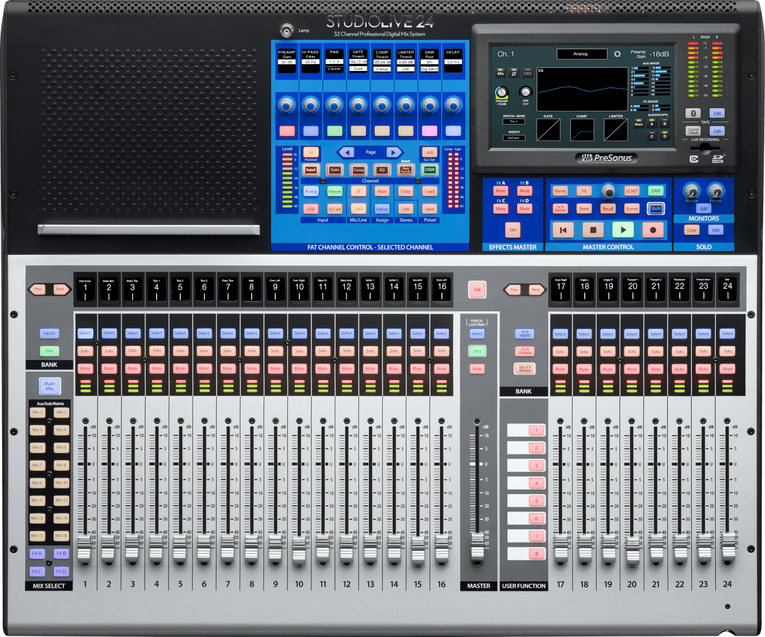
Task: Select Mix 7 in Mix Select
Action: point(37,465)
